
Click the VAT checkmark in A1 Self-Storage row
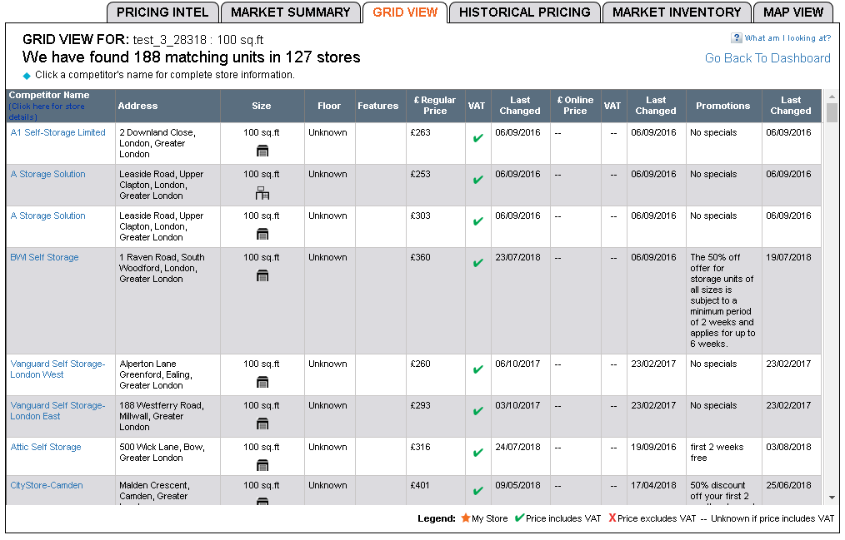click(477, 138)
